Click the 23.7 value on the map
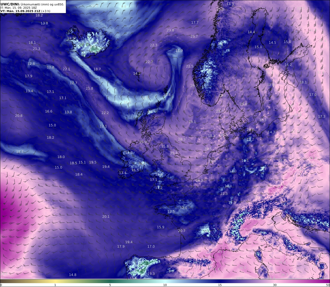Image resolution: width=330 pixels, height=287 pixels. click(x=194, y=36)
